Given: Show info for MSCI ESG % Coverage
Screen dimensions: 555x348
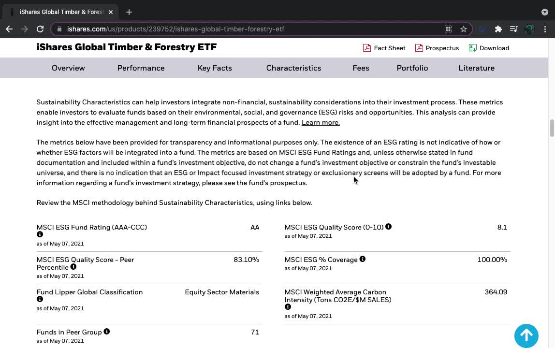Looking at the screenshot, I should click(363, 259).
